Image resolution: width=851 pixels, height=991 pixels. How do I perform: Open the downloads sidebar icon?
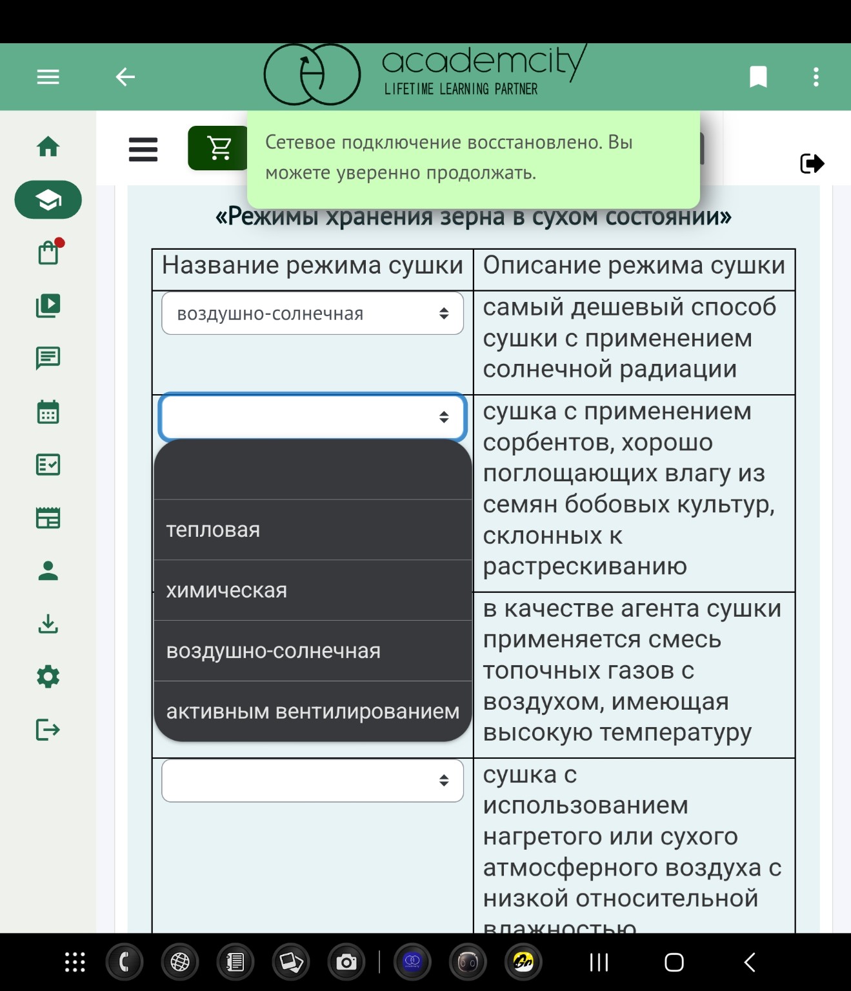[48, 625]
